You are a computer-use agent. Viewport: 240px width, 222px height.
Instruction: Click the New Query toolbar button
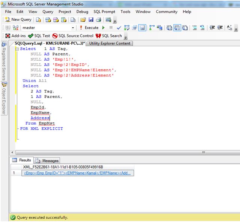click(18, 19)
